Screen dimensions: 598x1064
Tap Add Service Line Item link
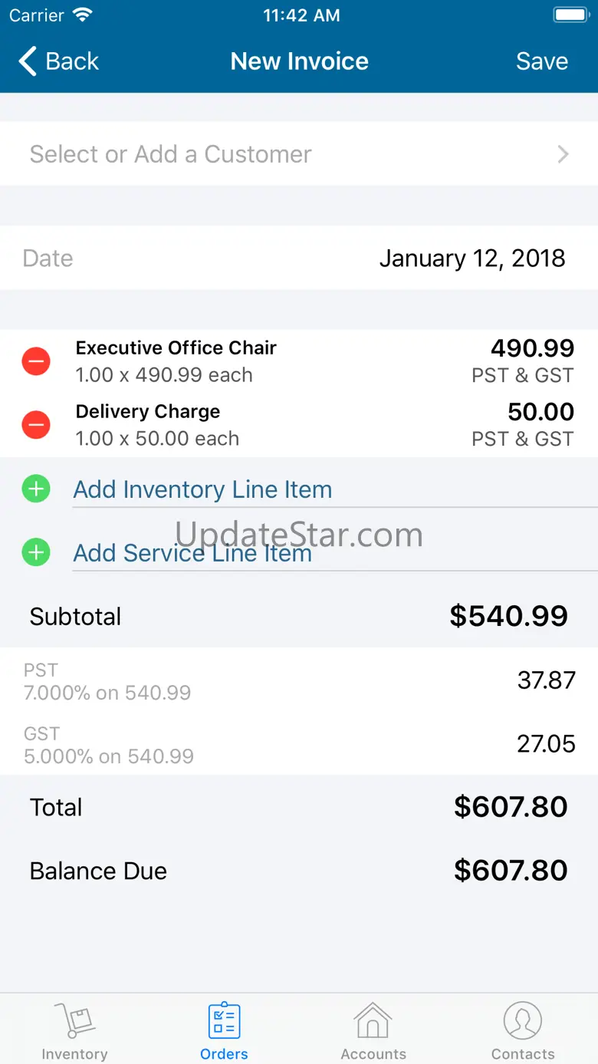192,553
